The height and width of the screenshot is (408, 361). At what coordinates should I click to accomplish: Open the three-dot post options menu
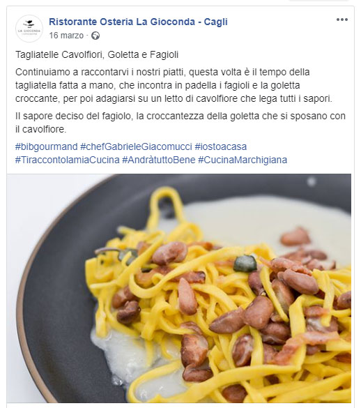(341, 20)
